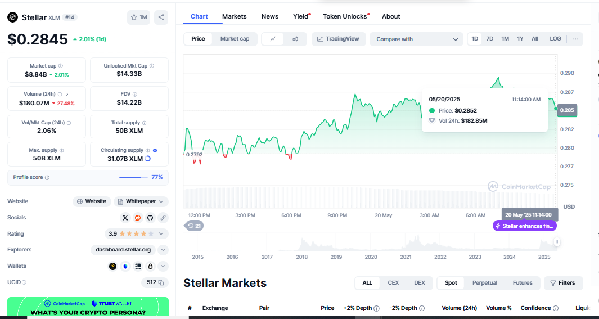599x319 pixels.
Task: Open Stellar enhances fin... news marker
Action: (x=525, y=226)
